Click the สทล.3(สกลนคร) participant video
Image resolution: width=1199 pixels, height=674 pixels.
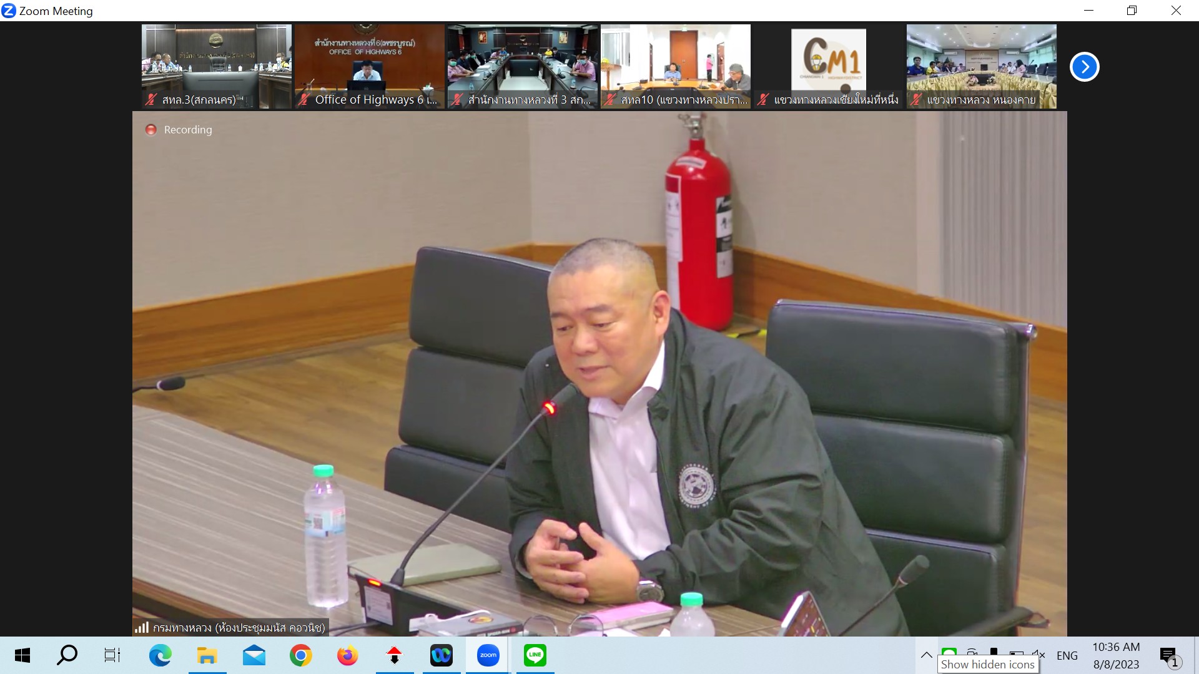tap(216, 66)
